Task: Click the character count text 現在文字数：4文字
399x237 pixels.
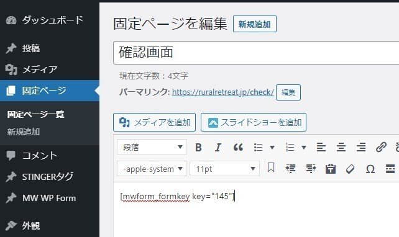Action: coord(154,76)
